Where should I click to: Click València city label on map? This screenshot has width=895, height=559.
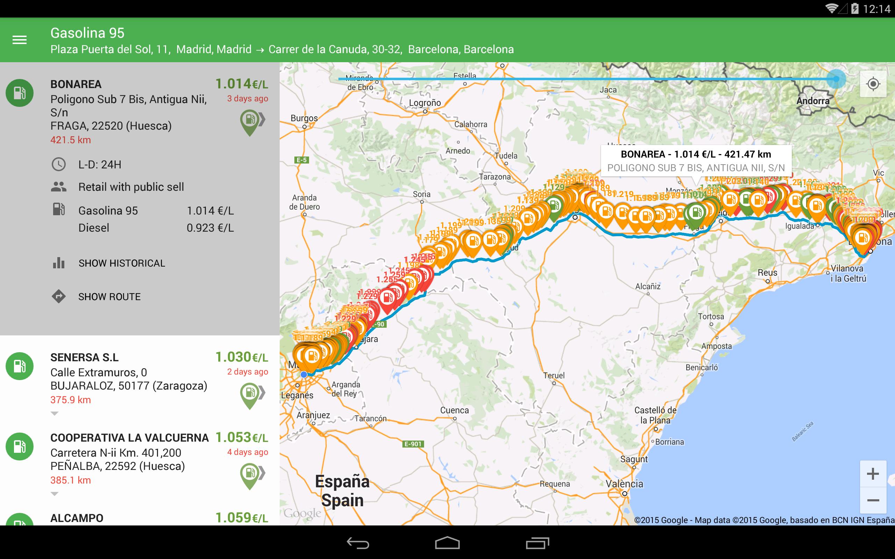point(624,484)
